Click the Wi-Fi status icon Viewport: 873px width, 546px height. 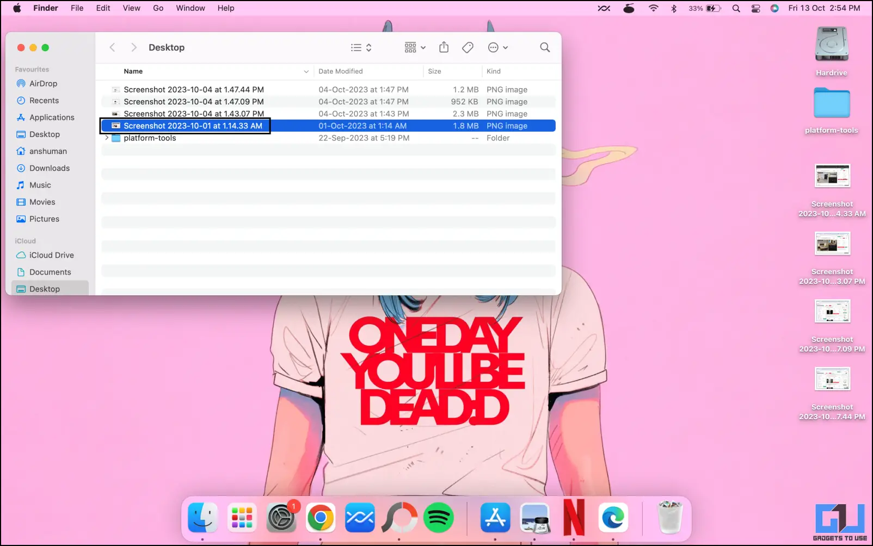coord(653,8)
